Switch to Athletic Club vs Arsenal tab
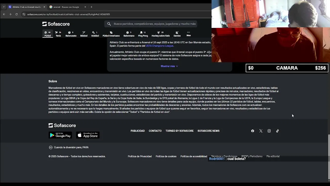The height and width of the screenshot is (186, 330). (x=27, y=7)
